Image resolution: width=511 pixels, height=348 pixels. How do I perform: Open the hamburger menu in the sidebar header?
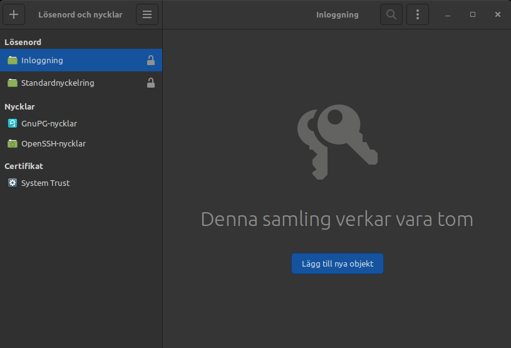tap(147, 14)
